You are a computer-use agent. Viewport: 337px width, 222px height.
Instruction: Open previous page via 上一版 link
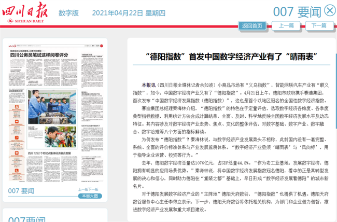point(83,189)
